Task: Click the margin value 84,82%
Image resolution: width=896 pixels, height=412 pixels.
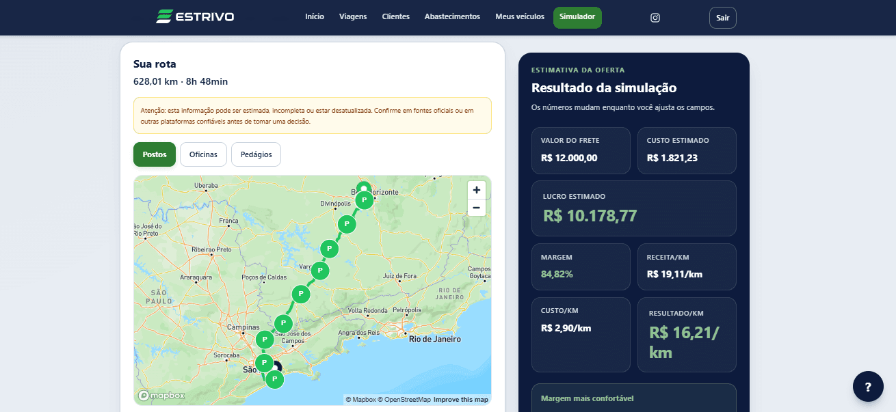Action: pos(557,274)
